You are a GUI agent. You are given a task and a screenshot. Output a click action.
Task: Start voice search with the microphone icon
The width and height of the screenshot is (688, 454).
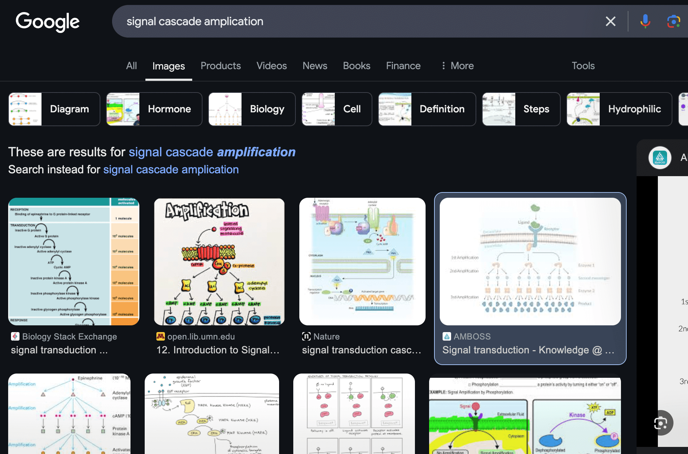(x=645, y=21)
